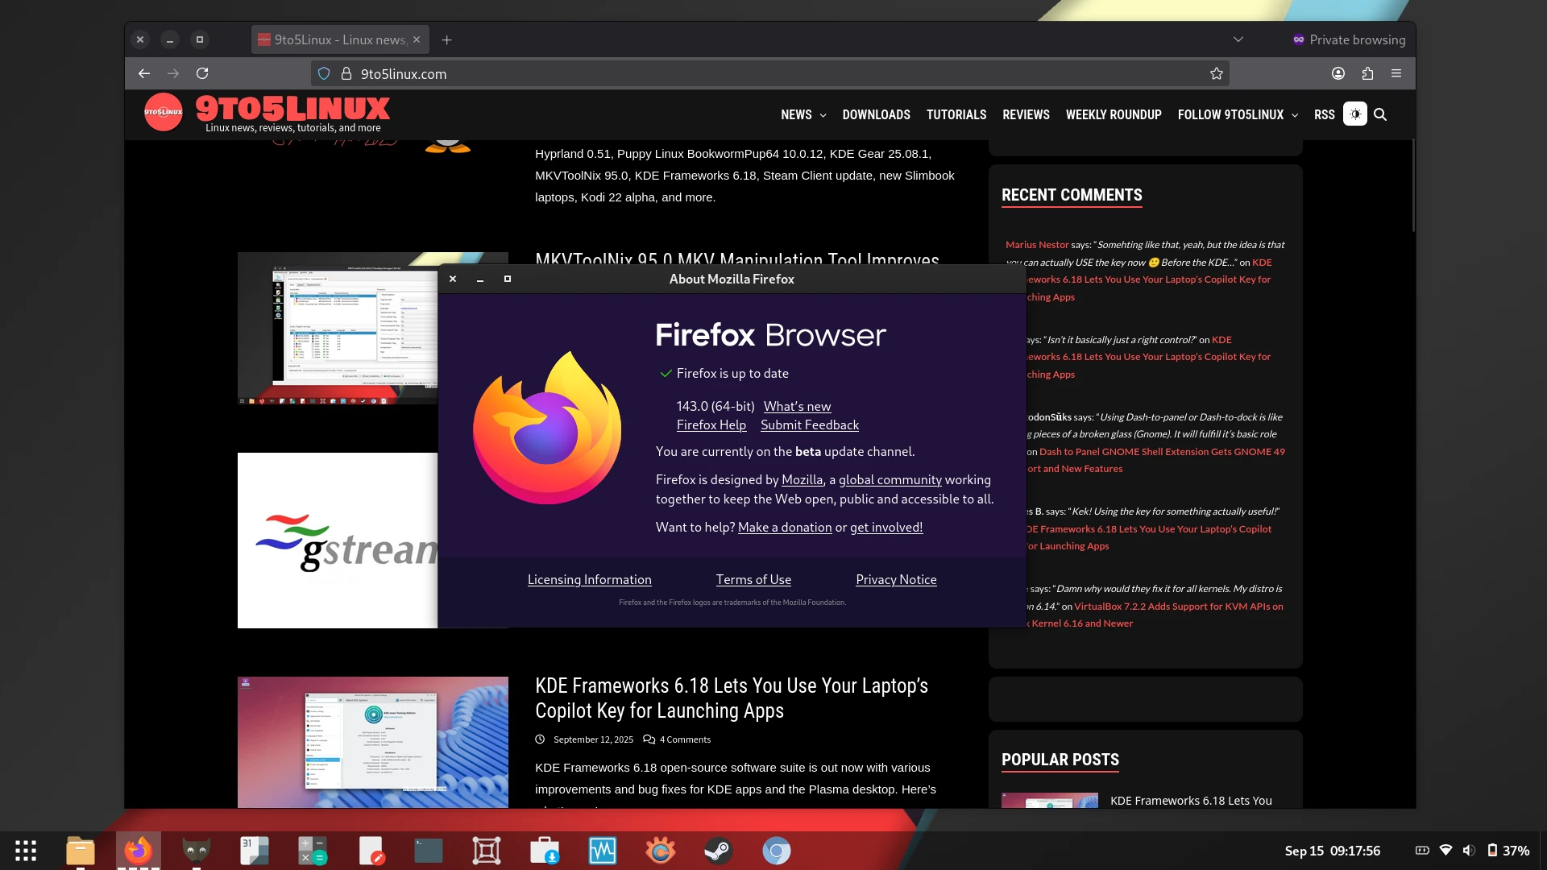
Task: Open the Firefox account icon
Action: [x=1338, y=73]
